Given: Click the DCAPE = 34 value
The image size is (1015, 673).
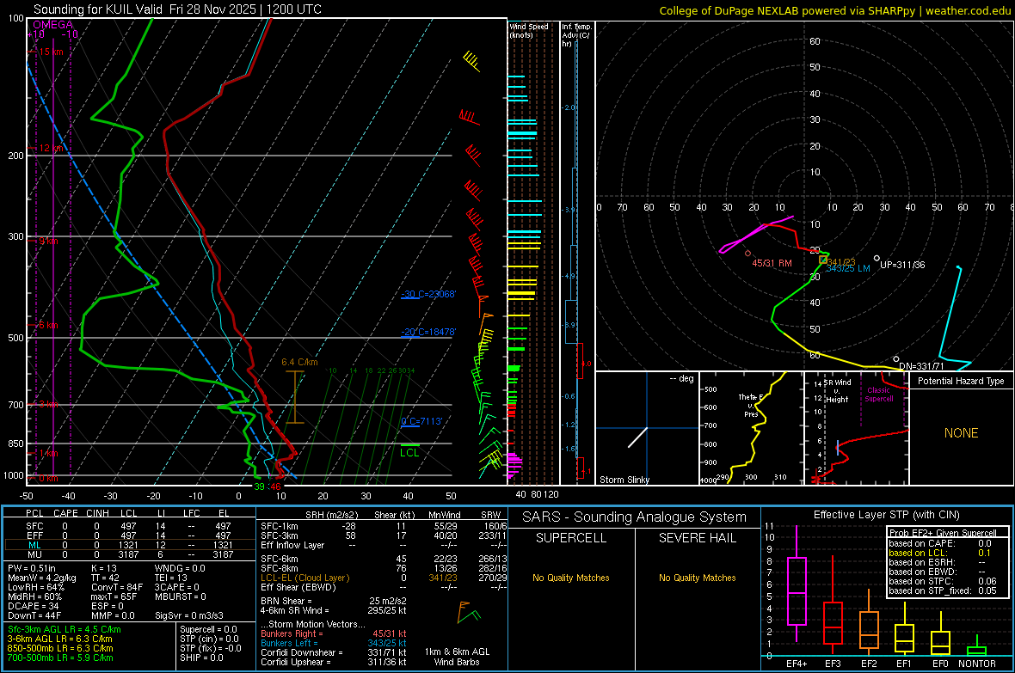Looking at the screenshot, I should click(x=33, y=606).
